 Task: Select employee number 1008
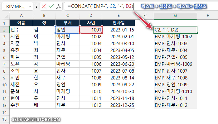(x=91, y=78)
